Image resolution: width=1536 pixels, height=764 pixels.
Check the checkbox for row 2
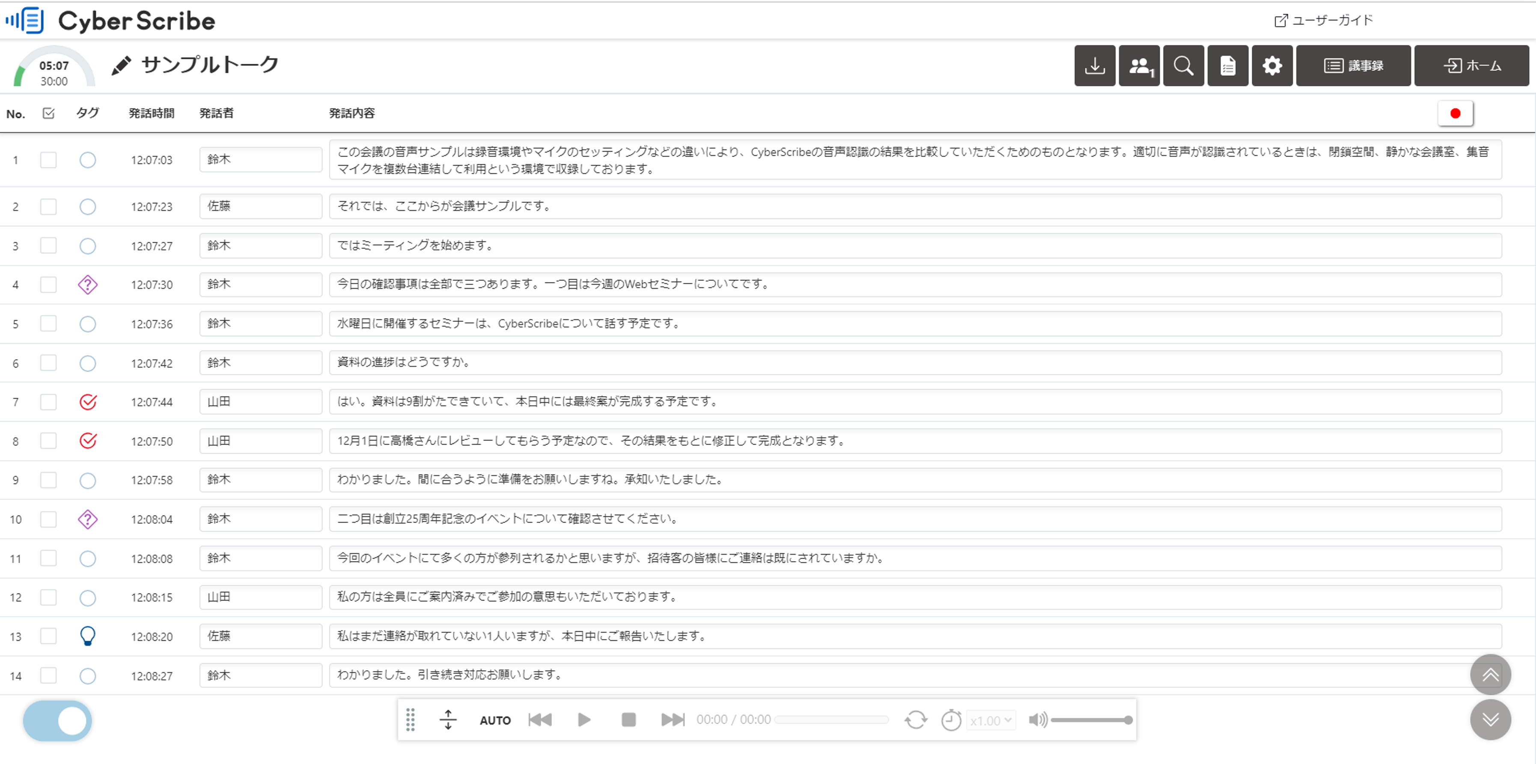click(48, 207)
